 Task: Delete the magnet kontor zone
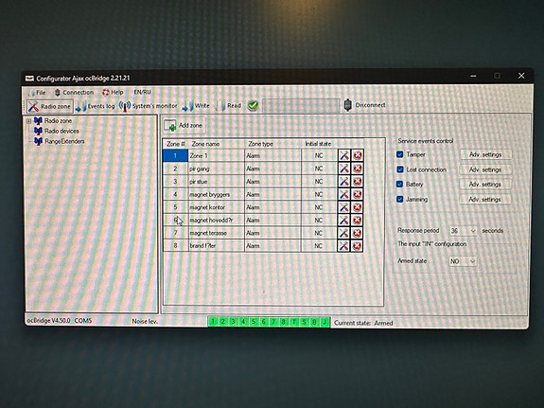tap(358, 207)
